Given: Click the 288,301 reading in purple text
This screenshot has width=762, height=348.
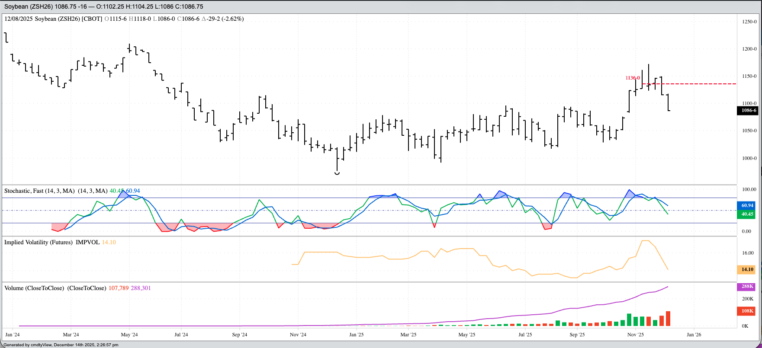Looking at the screenshot, I should coord(141,288).
